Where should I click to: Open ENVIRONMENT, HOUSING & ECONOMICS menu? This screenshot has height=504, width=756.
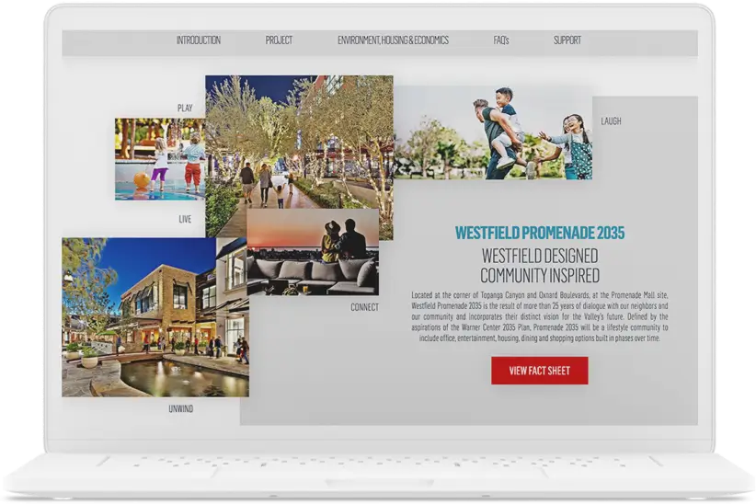click(393, 40)
